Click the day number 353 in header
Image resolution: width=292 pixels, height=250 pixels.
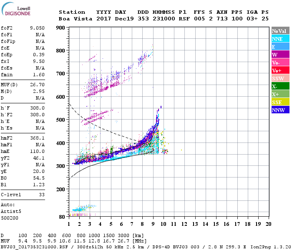[x=143, y=19]
